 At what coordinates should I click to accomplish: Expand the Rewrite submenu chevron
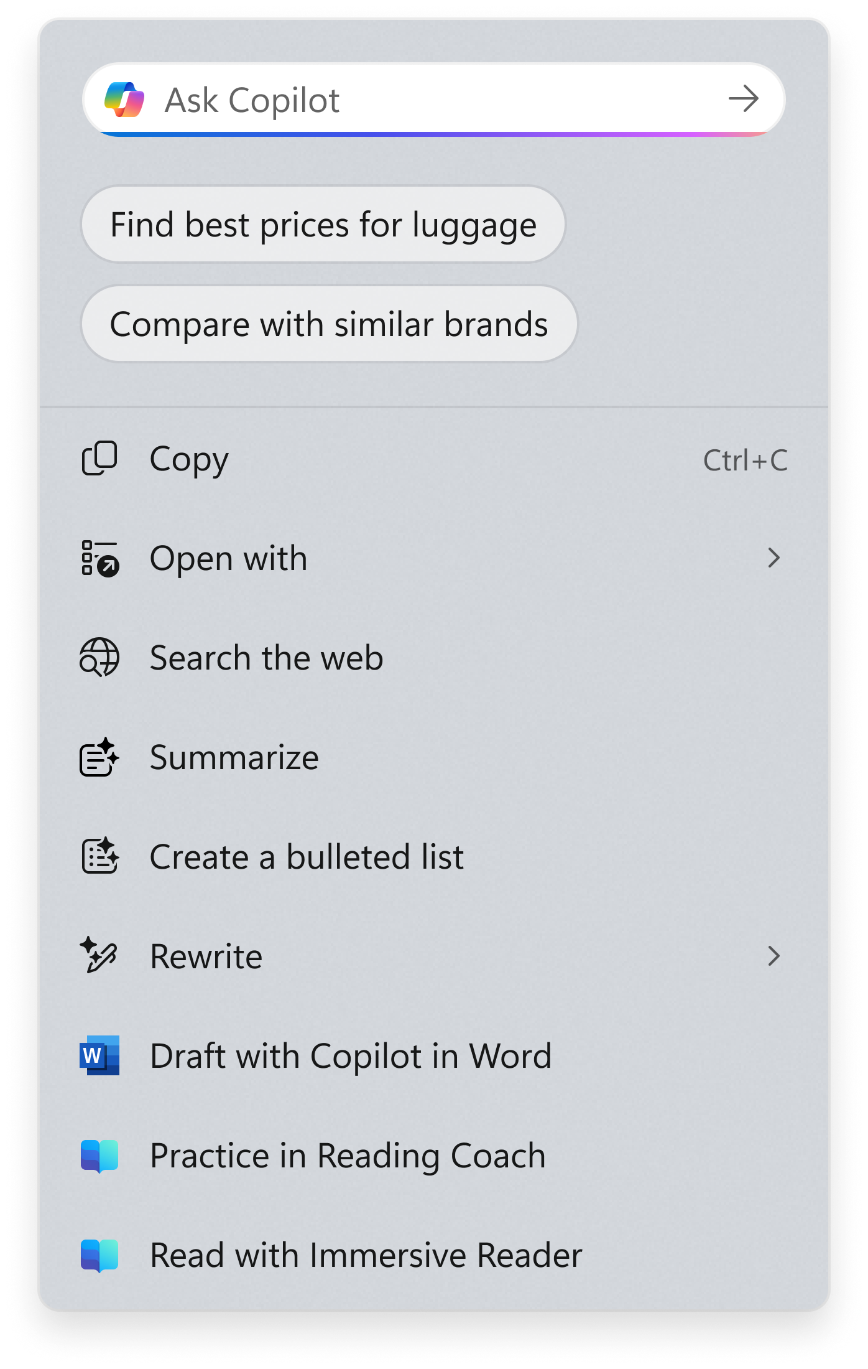tap(773, 956)
